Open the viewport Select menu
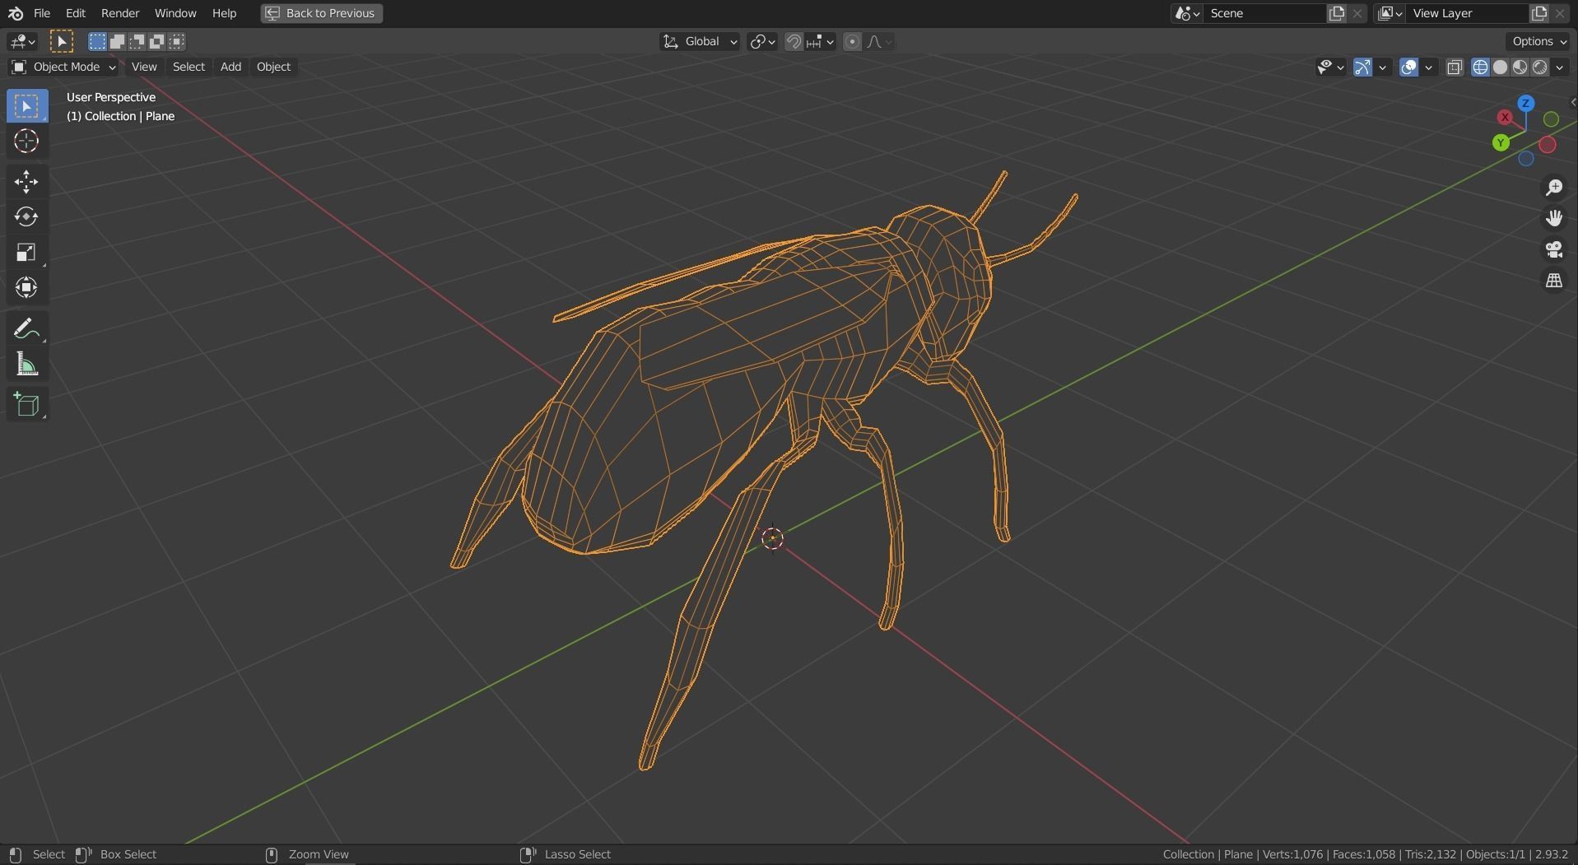The width and height of the screenshot is (1578, 865). point(189,67)
